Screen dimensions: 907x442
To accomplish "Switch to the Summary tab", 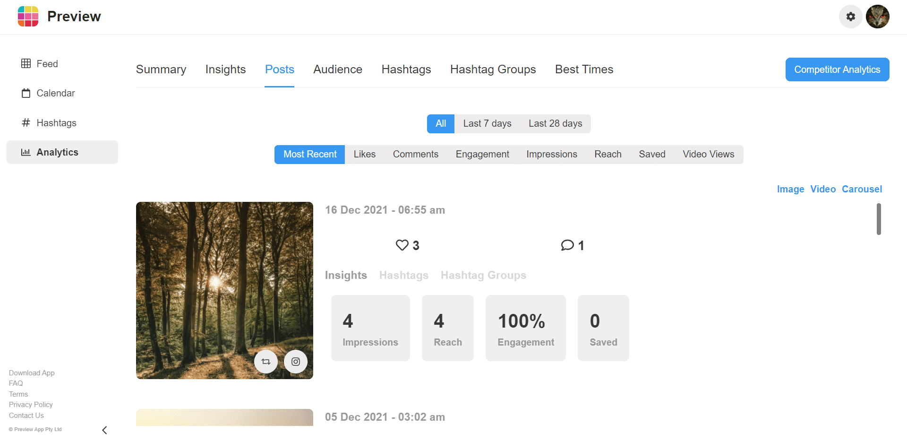I will pyautogui.click(x=161, y=69).
